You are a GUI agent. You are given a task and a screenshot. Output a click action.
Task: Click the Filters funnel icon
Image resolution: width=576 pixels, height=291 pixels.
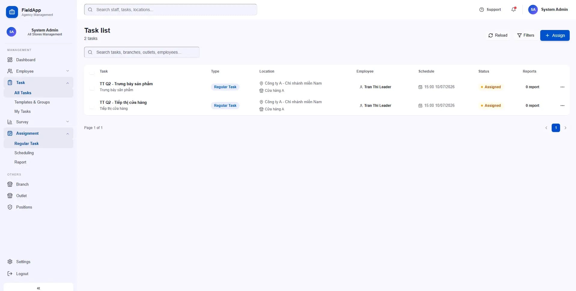[519, 35]
